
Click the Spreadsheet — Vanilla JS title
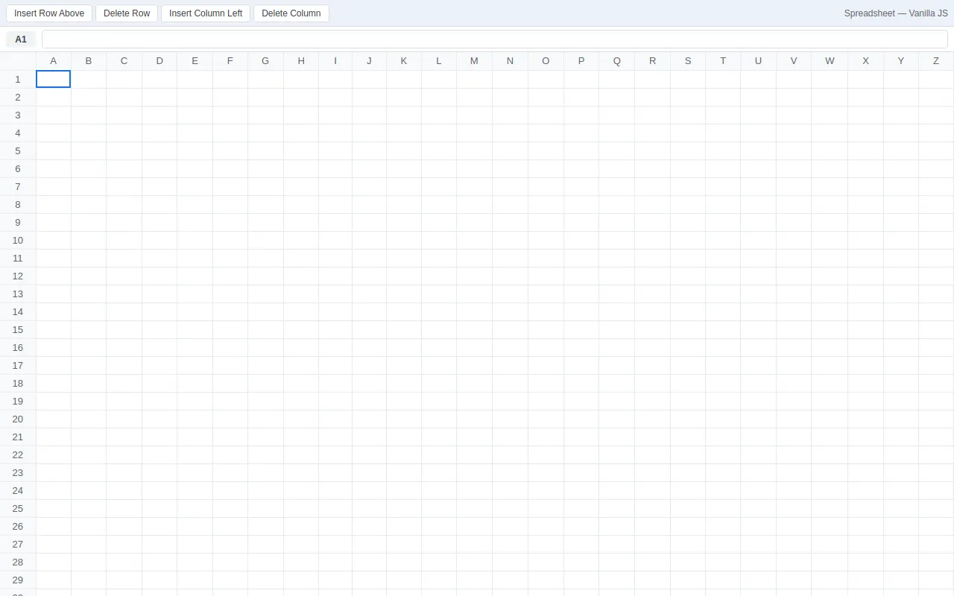coord(896,13)
